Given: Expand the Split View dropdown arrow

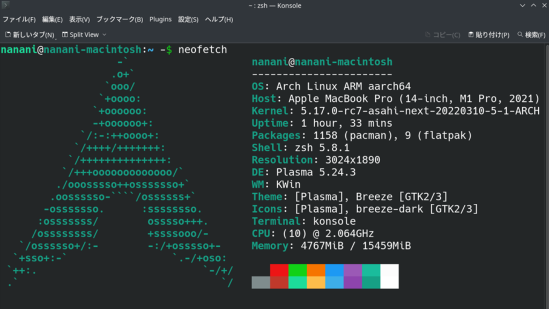Looking at the screenshot, I should click(x=105, y=34).
